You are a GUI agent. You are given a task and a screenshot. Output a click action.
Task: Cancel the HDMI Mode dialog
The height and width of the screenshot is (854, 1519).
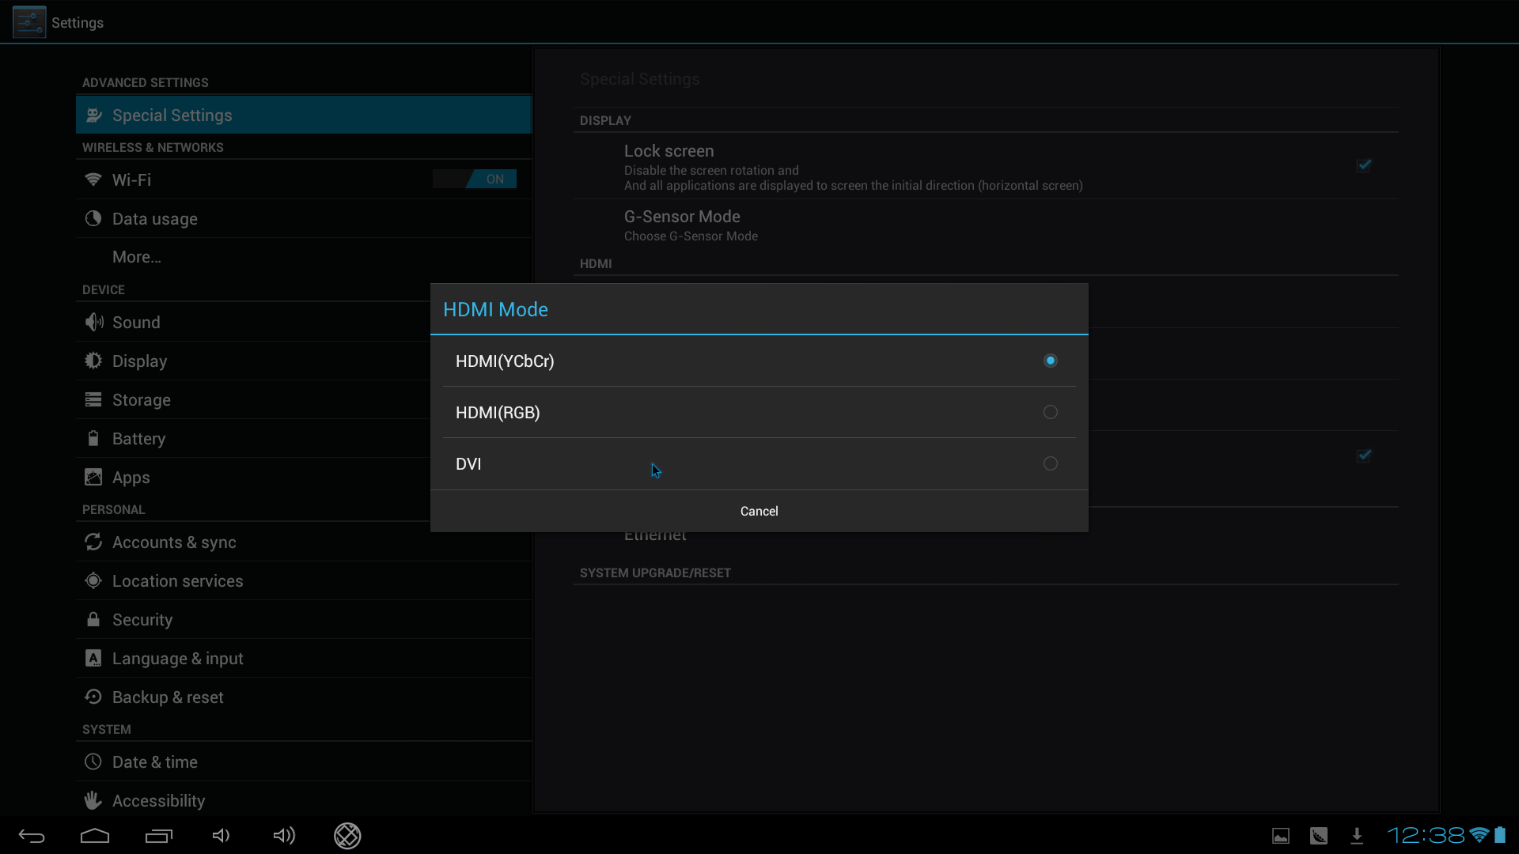pyautogui.click(x=759, y=511)
